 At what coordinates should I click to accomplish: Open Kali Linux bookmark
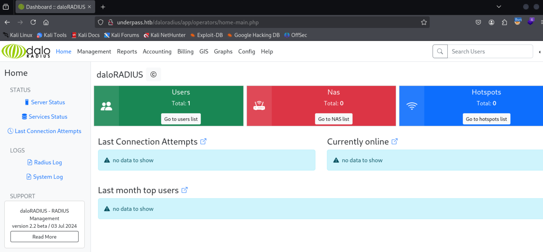coord(18,35)
